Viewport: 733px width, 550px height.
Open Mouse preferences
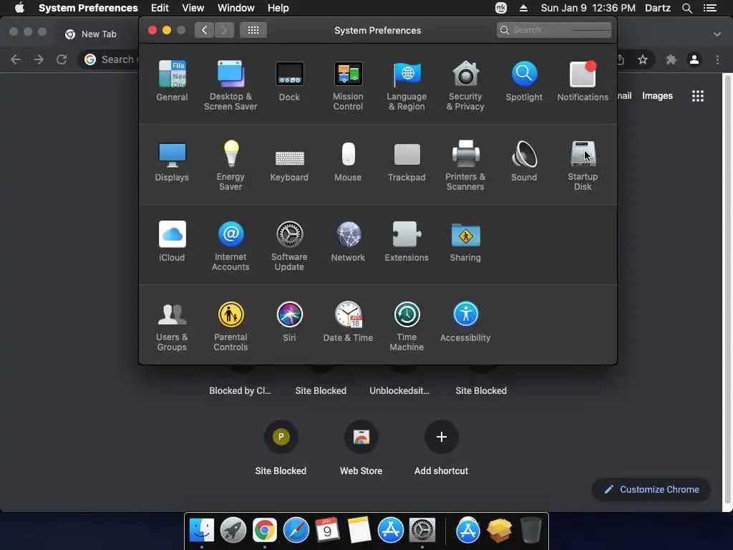tap(349, 161)
